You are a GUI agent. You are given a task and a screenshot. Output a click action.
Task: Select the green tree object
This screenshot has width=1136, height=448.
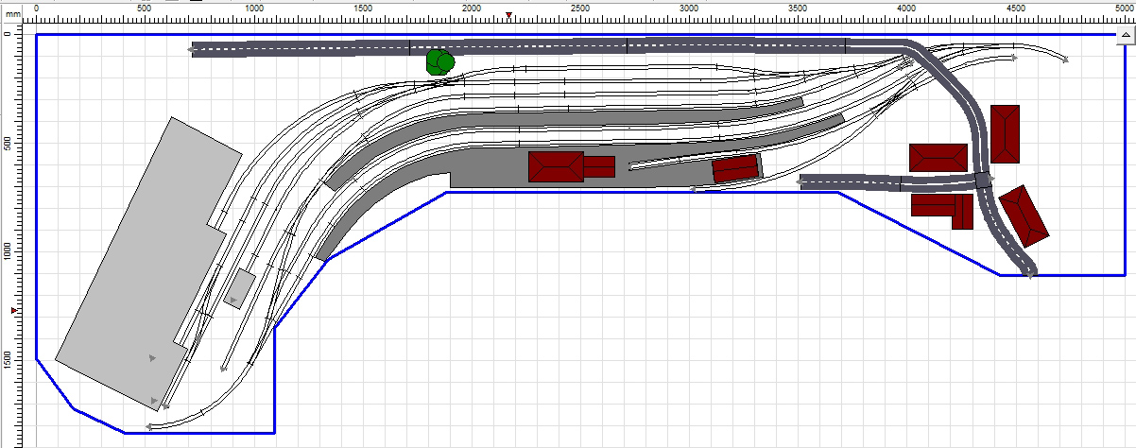tap(439, 62)
